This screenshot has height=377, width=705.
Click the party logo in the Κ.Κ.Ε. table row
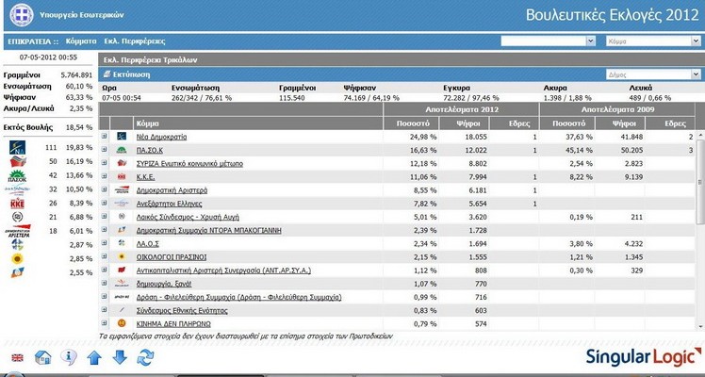tap(122, 176)
